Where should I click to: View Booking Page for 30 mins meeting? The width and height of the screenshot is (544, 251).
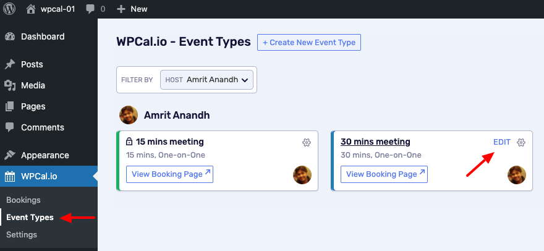click(384, 174)
